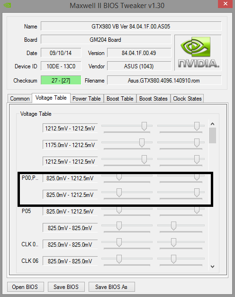The width and height of the screenshot is (235, 297).
Task: Click the Vendor field ASUS (1043)
Action: pyautogui.click(x=139, y=66)
